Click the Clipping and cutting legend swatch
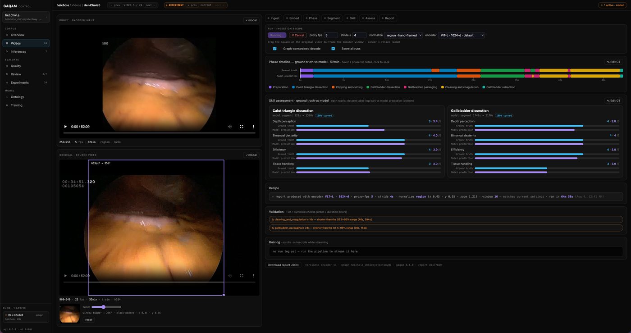The image size is (631, 333). [x=334, y=87]
